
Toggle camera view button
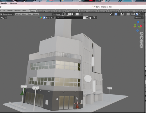tap(141, 42)
